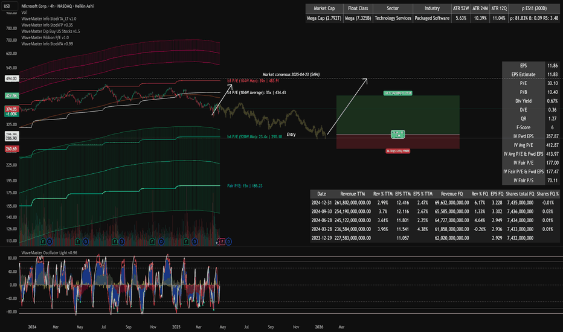Screen dimensions: 563x332
Task: Select the b4 P/E (520W Min) 23.4x label
Action: (254, 137)
